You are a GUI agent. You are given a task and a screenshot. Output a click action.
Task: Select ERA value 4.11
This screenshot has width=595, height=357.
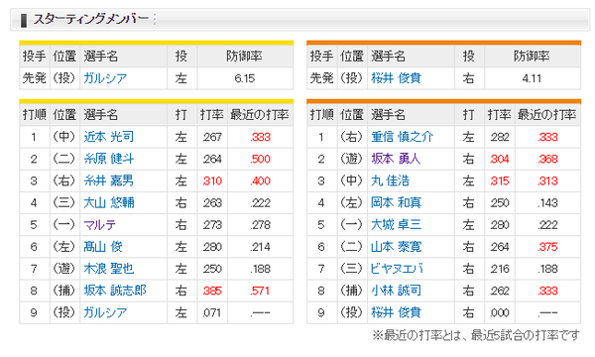click(532, 78)
